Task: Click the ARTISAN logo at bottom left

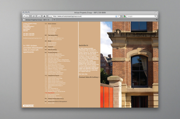Action: (28, 106)
